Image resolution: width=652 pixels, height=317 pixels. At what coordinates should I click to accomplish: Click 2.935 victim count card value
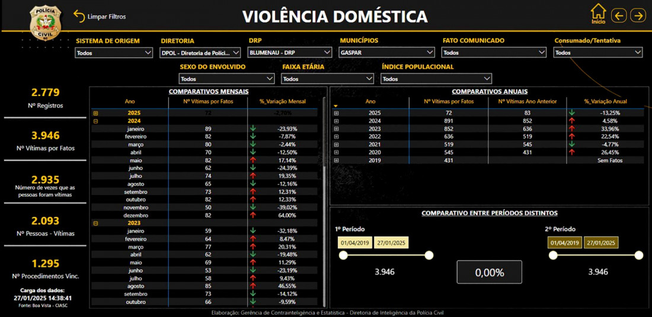pyautogui.click(x=46, y=179)
